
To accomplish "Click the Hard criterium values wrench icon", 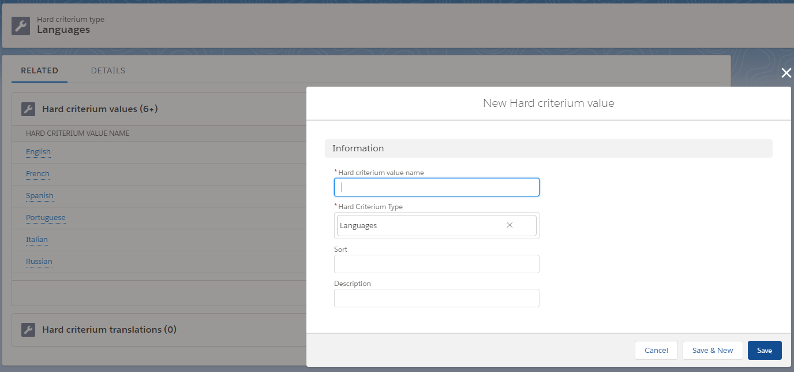I will coord(28,109).
